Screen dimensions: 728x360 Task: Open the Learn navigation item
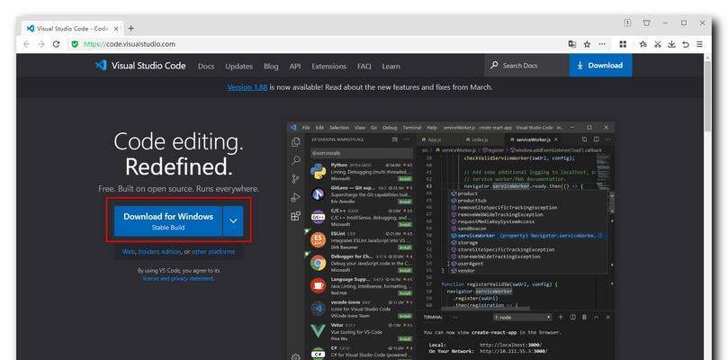[x=391, y=66]
